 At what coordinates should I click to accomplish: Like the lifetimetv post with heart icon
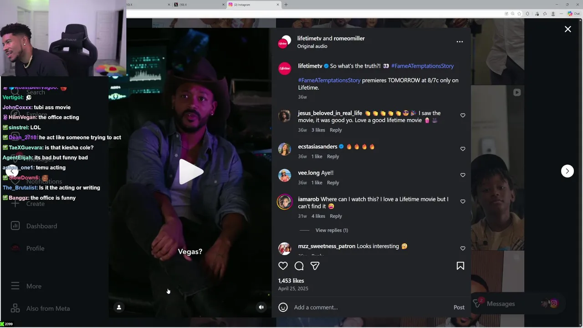click(283, 266)
